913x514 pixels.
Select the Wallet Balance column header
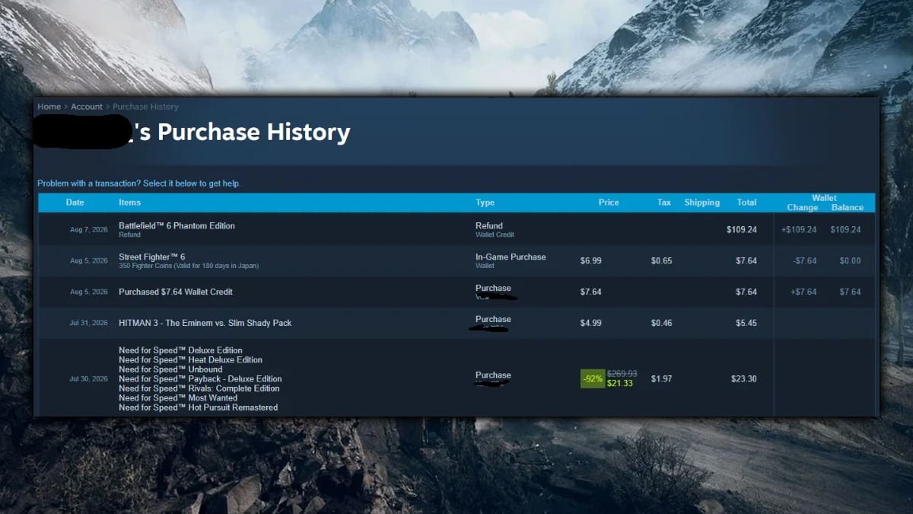click(x=847, y=207)
